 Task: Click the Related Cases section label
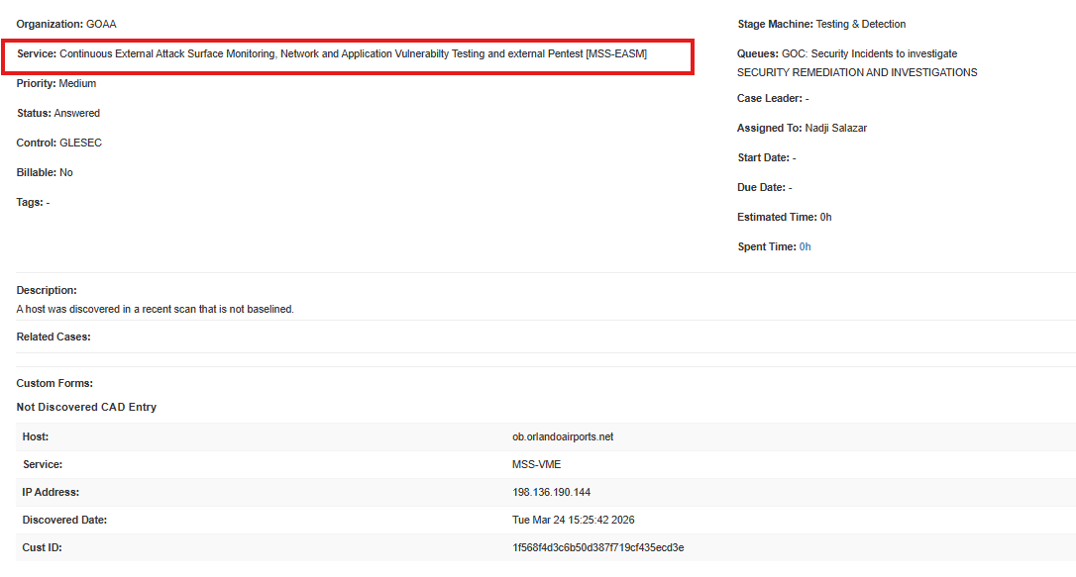coord(54,337)
